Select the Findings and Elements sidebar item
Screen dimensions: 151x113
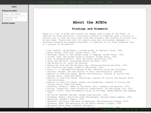15,19
